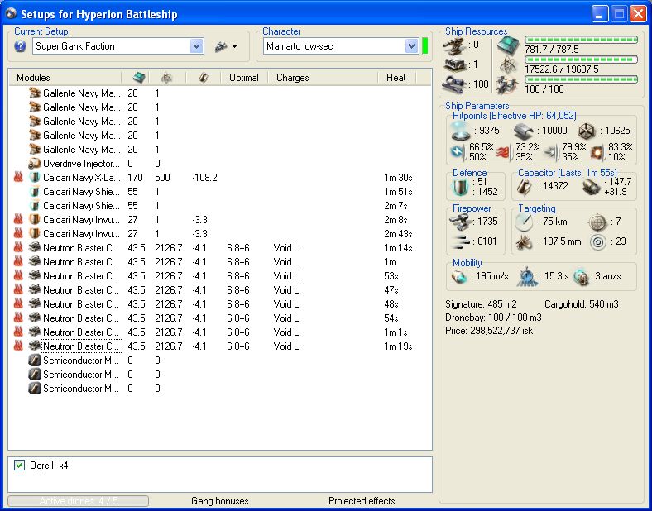The width and height of the screenshot is (652, 511).
Task: Toggle overheat on last Neutron Blaster row
Action: pos(18,346)
